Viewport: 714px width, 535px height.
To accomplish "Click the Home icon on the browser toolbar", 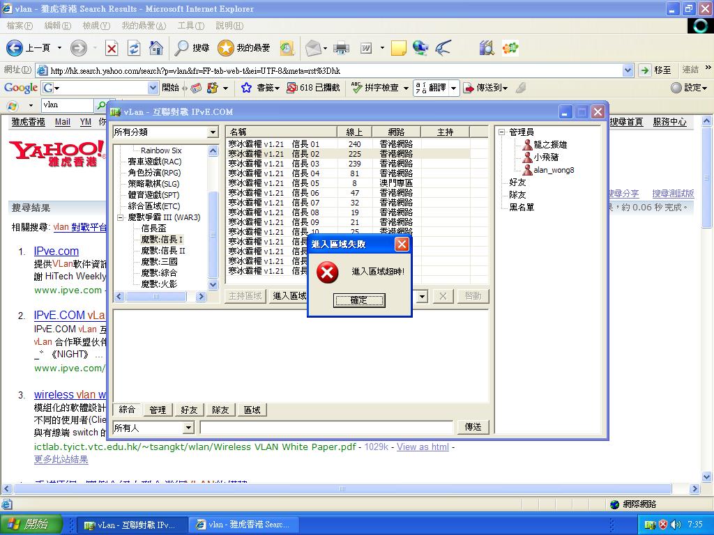I will click(156, 48).
